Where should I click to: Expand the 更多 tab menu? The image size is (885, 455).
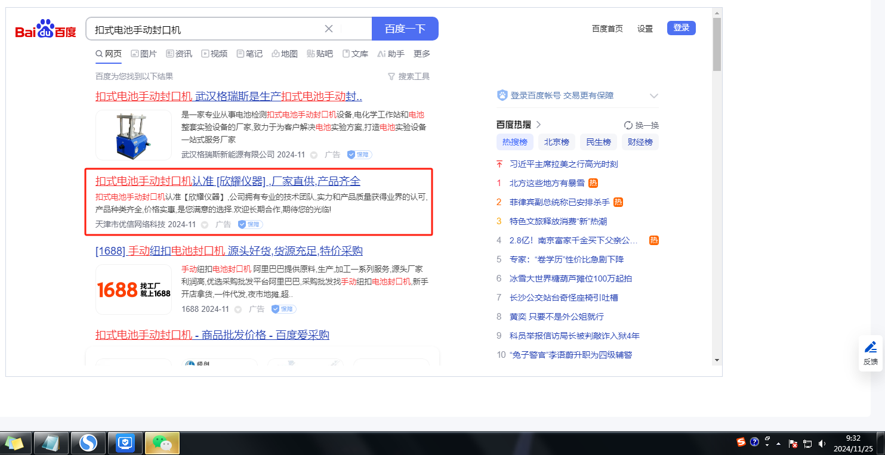[x=422, y=54]
